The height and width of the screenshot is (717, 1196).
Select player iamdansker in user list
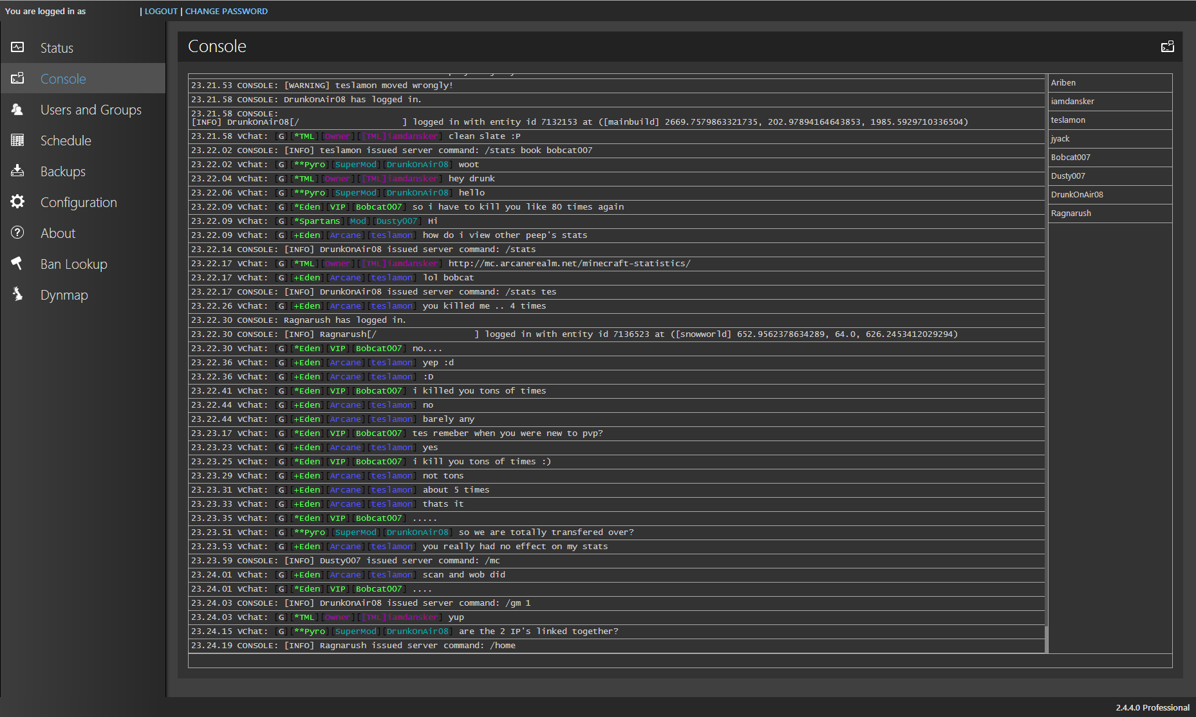pyautogui.click(x=1110, y=102)
